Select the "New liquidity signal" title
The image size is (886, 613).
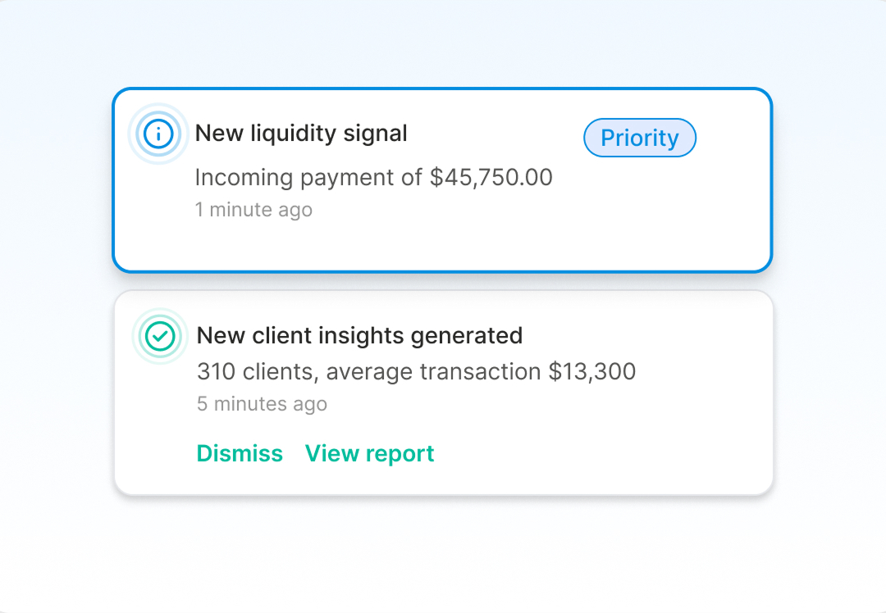[301, 134]
